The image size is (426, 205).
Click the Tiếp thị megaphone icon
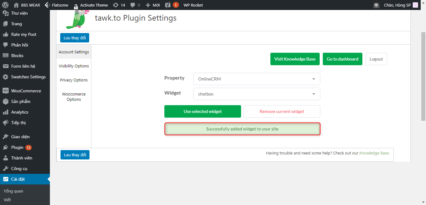pos(6,123)
